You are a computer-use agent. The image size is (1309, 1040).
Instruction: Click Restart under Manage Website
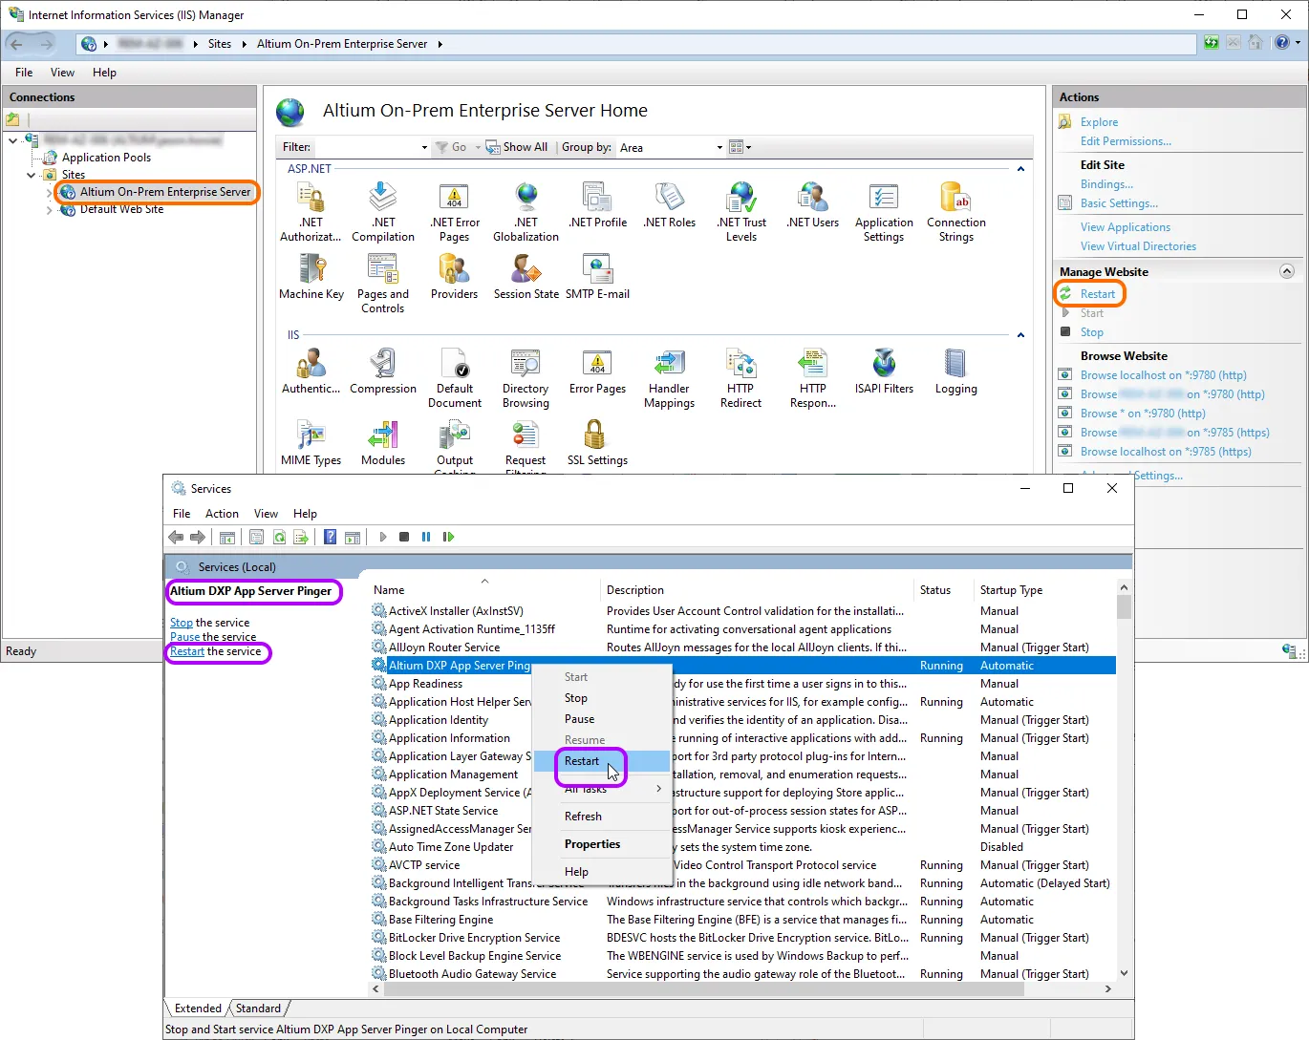[x=1098, y=294]
